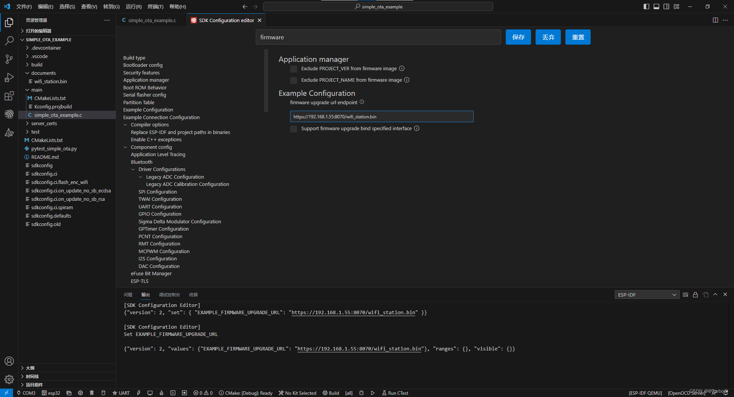Viewport: 734px width, 397px height.
Task: Expand the 时间线 section
Action: tap(32, 376)
